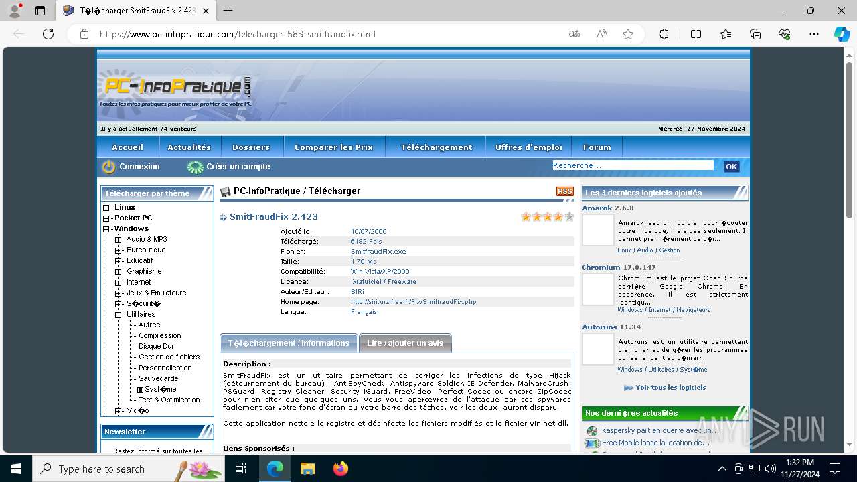Expand the Internet node
This screenshot has height=482, width=857.
(119, 283)
